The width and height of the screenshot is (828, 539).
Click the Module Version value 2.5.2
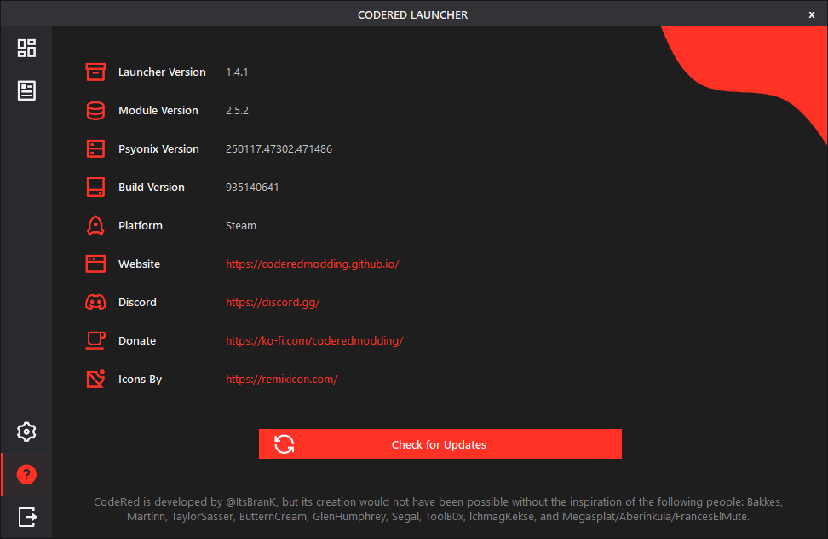click(x=237, y=110)
